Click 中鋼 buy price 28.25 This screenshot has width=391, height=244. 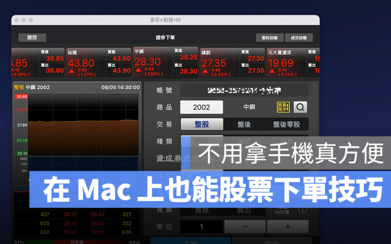(189, 57)
